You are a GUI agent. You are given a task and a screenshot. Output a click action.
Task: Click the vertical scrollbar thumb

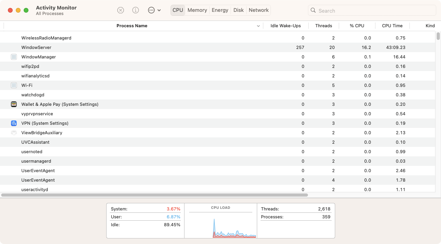(x=438, y=36)
